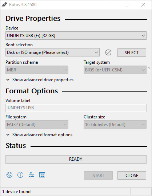Open the Cluster size dropdown
The image size is (152, 196).
point(115,124)
